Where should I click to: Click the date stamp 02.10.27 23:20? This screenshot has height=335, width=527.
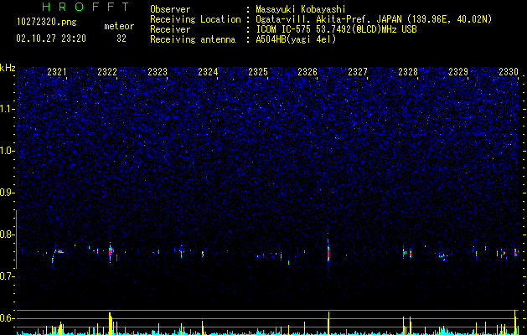(51, 39)
